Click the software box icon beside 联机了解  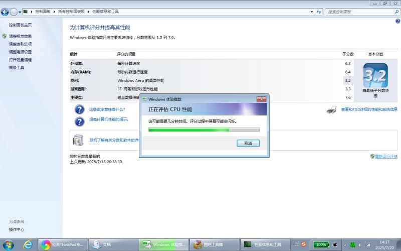coord(78,140)
